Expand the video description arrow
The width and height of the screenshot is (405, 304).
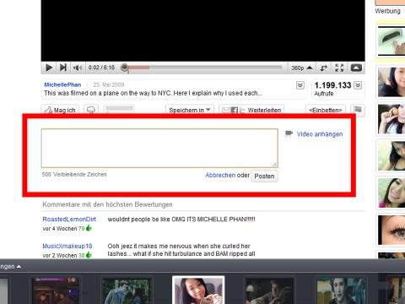pyautogui.click(x=300, y=85)
